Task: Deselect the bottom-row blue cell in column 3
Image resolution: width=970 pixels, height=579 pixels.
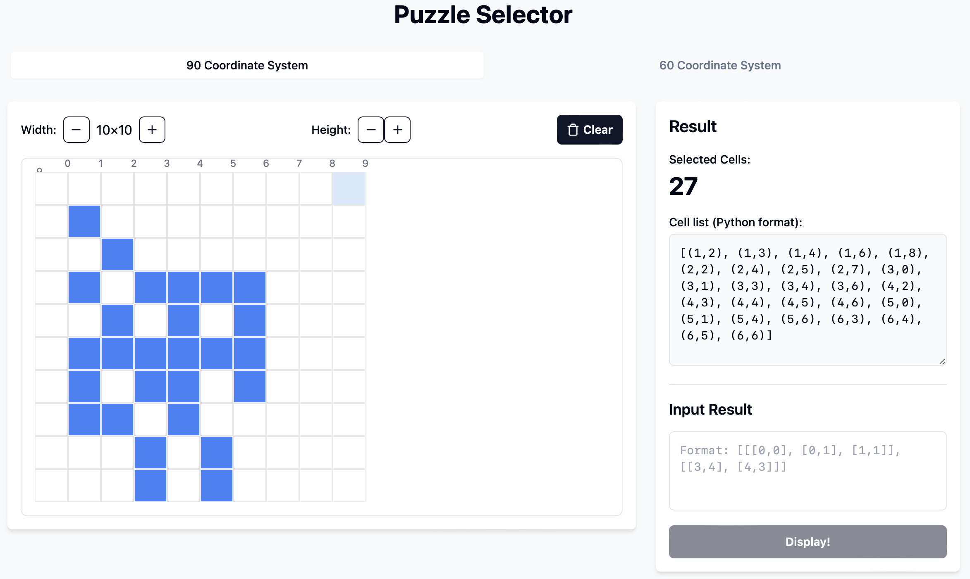Action: click(x=151, y=486)
